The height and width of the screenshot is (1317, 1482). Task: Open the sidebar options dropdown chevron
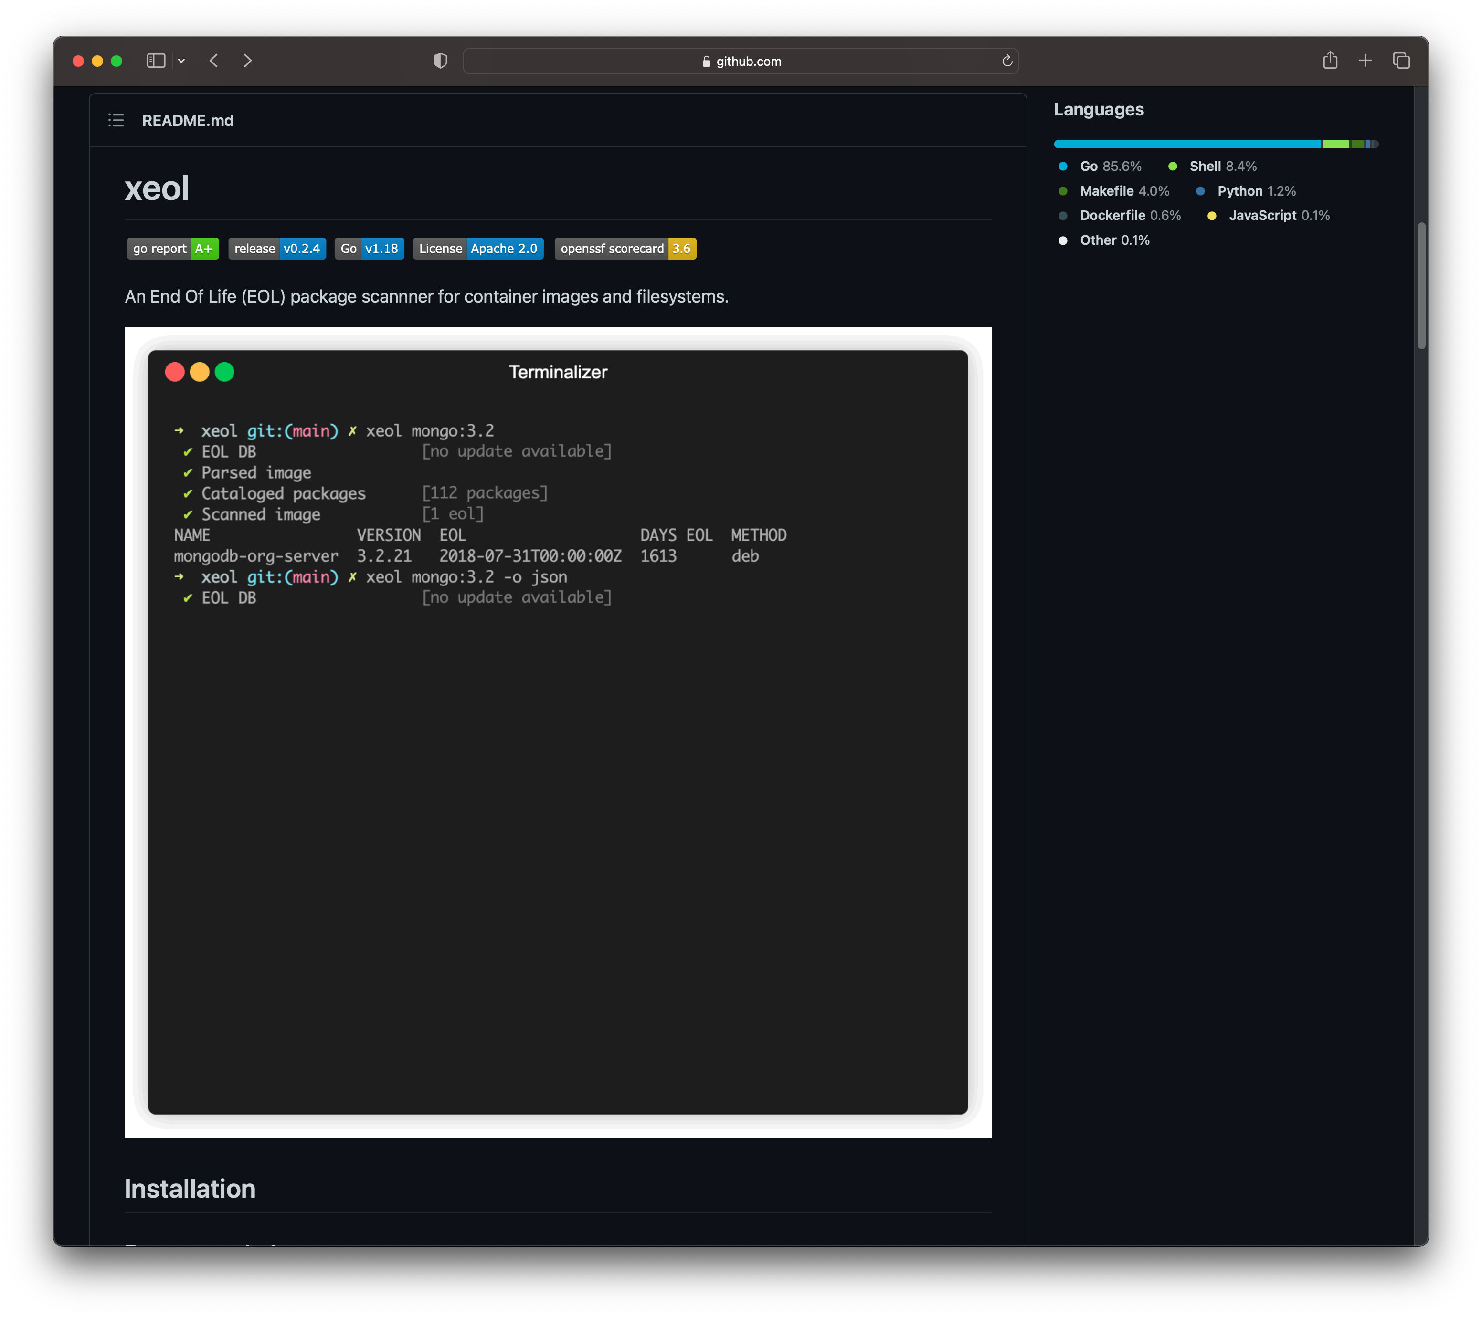point(181,61)
